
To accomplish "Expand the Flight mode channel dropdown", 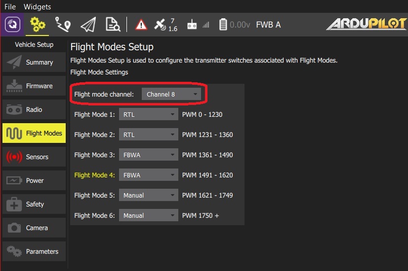I will point(171,94).
